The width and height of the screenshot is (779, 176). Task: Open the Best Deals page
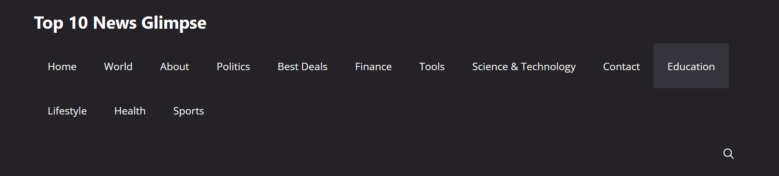point(302,66)
